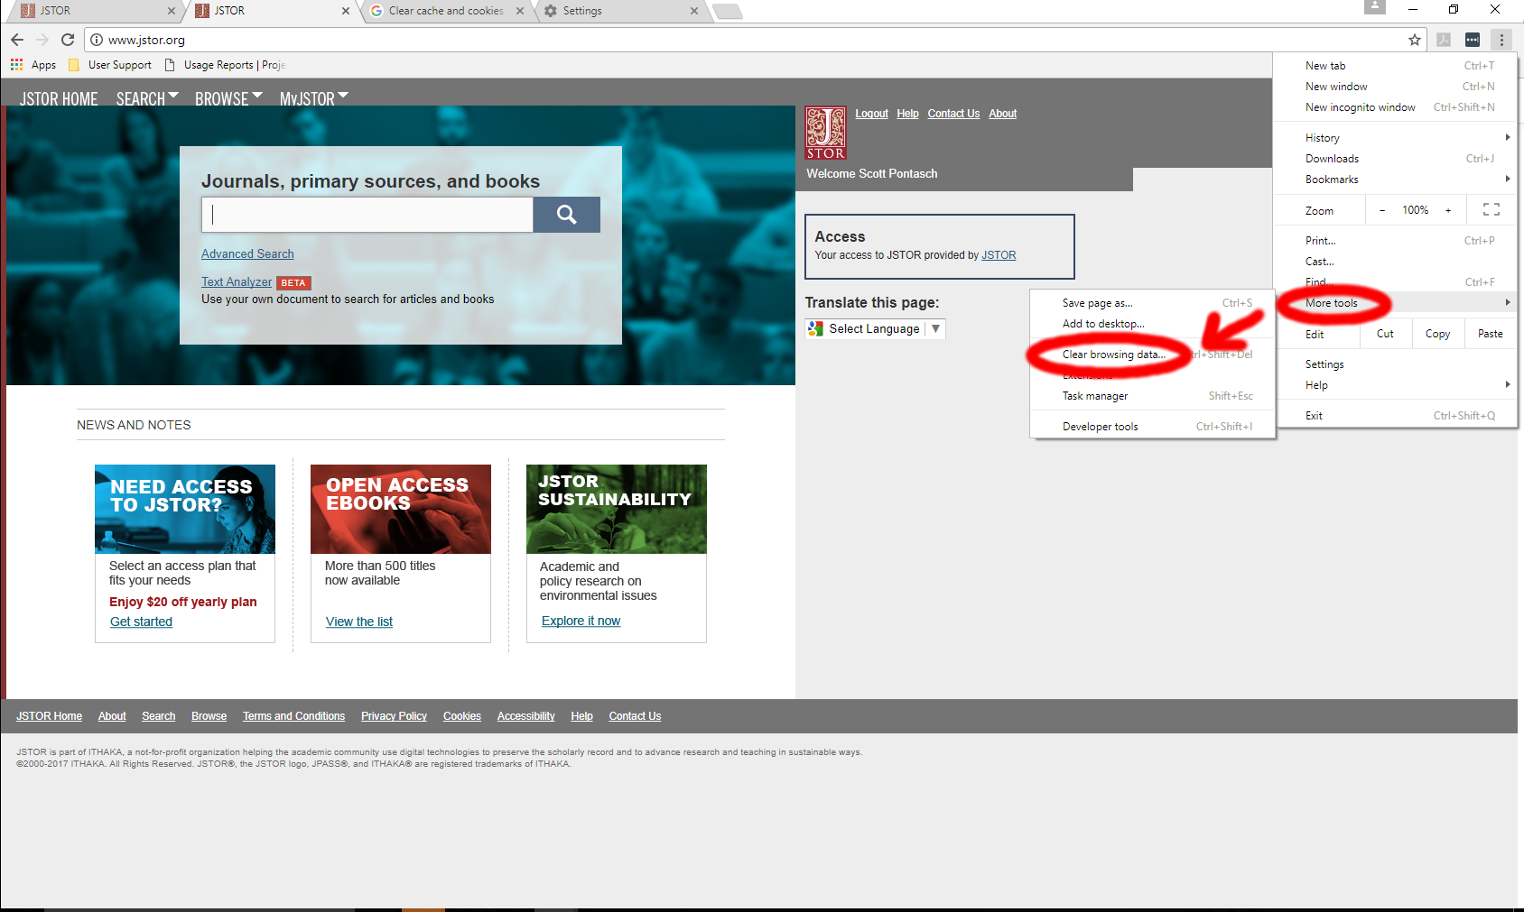Click the PDF extension icon in toolbar
This screenshot has width=1524, height=912.
(1444, 40)
